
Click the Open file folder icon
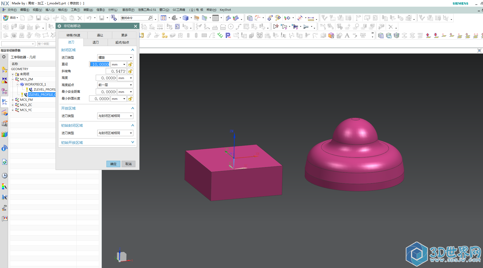point(30,18)
